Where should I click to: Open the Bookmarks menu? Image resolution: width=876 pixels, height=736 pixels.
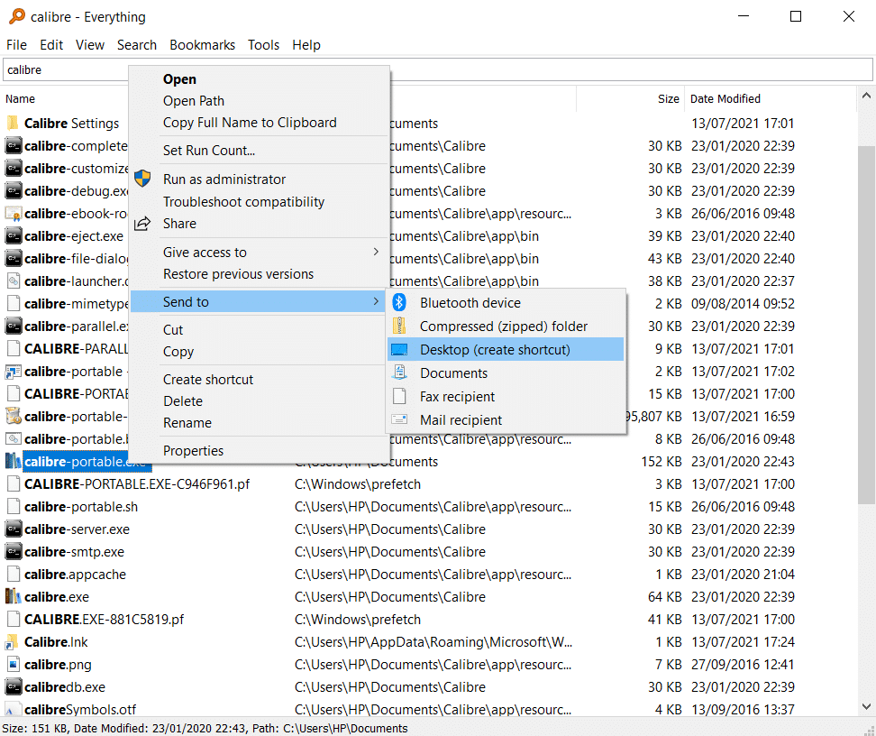pyautogui.click(x=202, y=45)
